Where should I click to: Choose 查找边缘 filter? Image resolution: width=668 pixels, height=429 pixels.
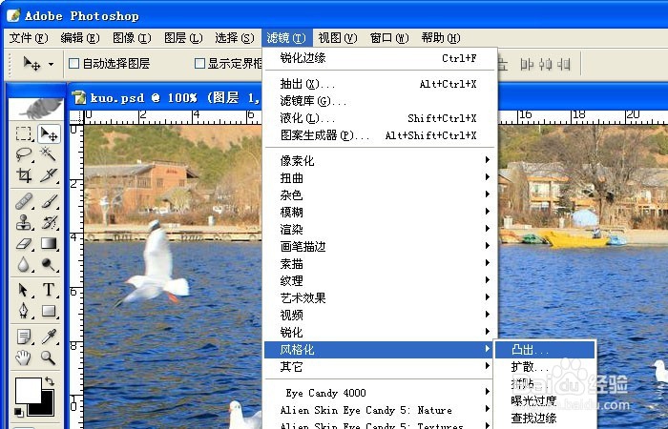click(545, 418)
